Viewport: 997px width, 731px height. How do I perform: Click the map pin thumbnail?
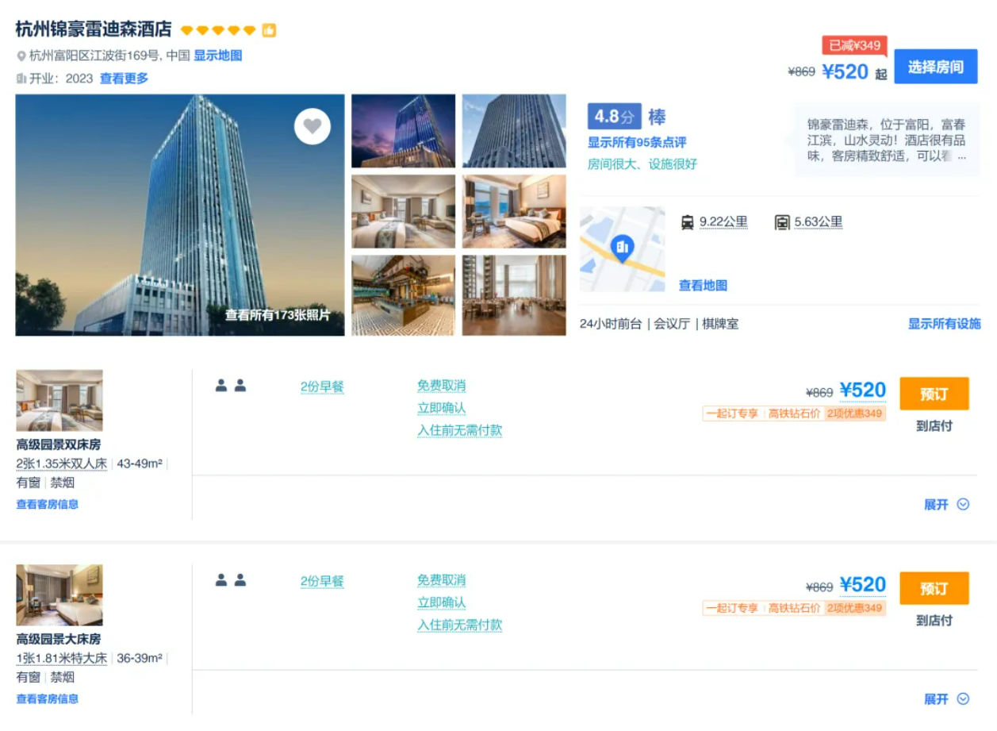coord(622,249)
